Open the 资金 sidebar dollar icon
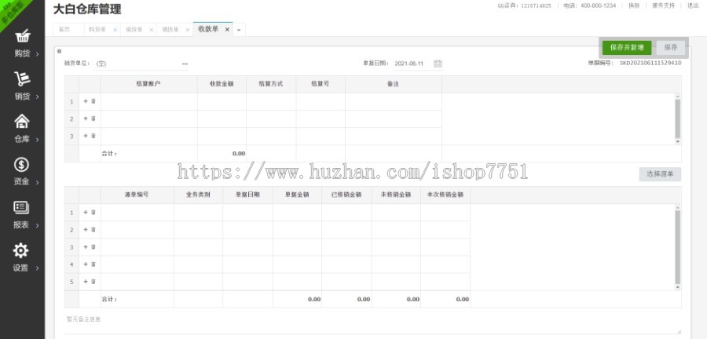Screen dimensions: 707x339 coord(22,164)
